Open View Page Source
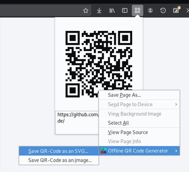The width and height of the screenshot is (189, 172). [139, 132]
